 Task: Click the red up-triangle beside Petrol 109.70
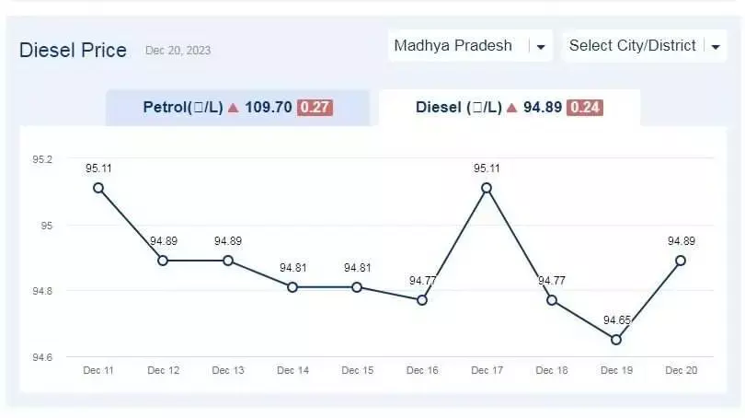tap(233, 108)
